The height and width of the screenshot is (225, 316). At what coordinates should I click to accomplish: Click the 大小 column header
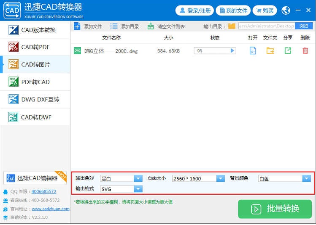point(169,37)
